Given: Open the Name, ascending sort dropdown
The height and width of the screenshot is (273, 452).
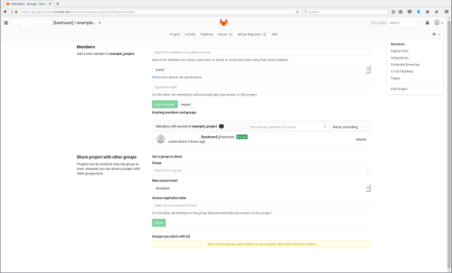Looking at the screenshot, I should coord(348,127).
